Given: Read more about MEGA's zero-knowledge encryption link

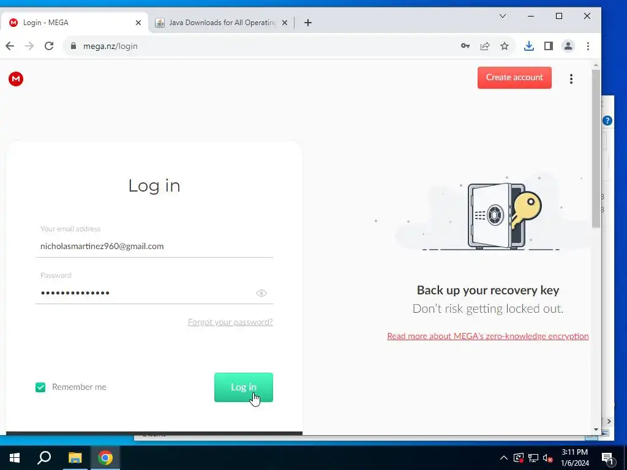Looking at the screenshot, I should pyautogui.click(x=488, y=336).
